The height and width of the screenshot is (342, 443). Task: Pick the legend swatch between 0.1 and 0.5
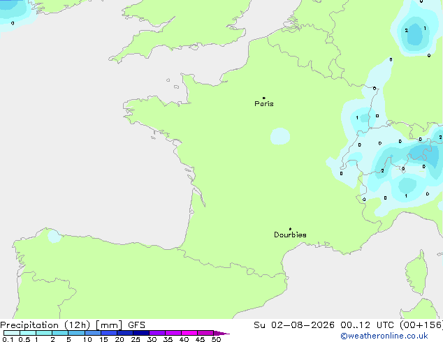pos(12,333)
